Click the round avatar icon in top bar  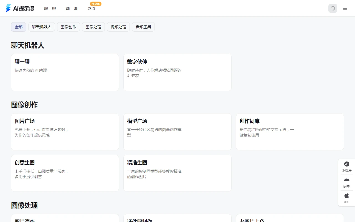tap(333, 9)
